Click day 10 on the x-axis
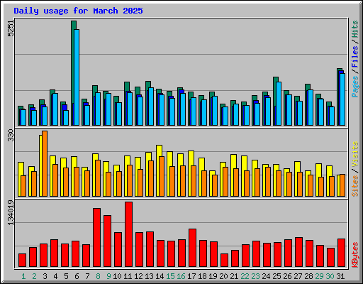Viewport: 363px width, 284px height. pyautogui.click(x=117, y=276)
